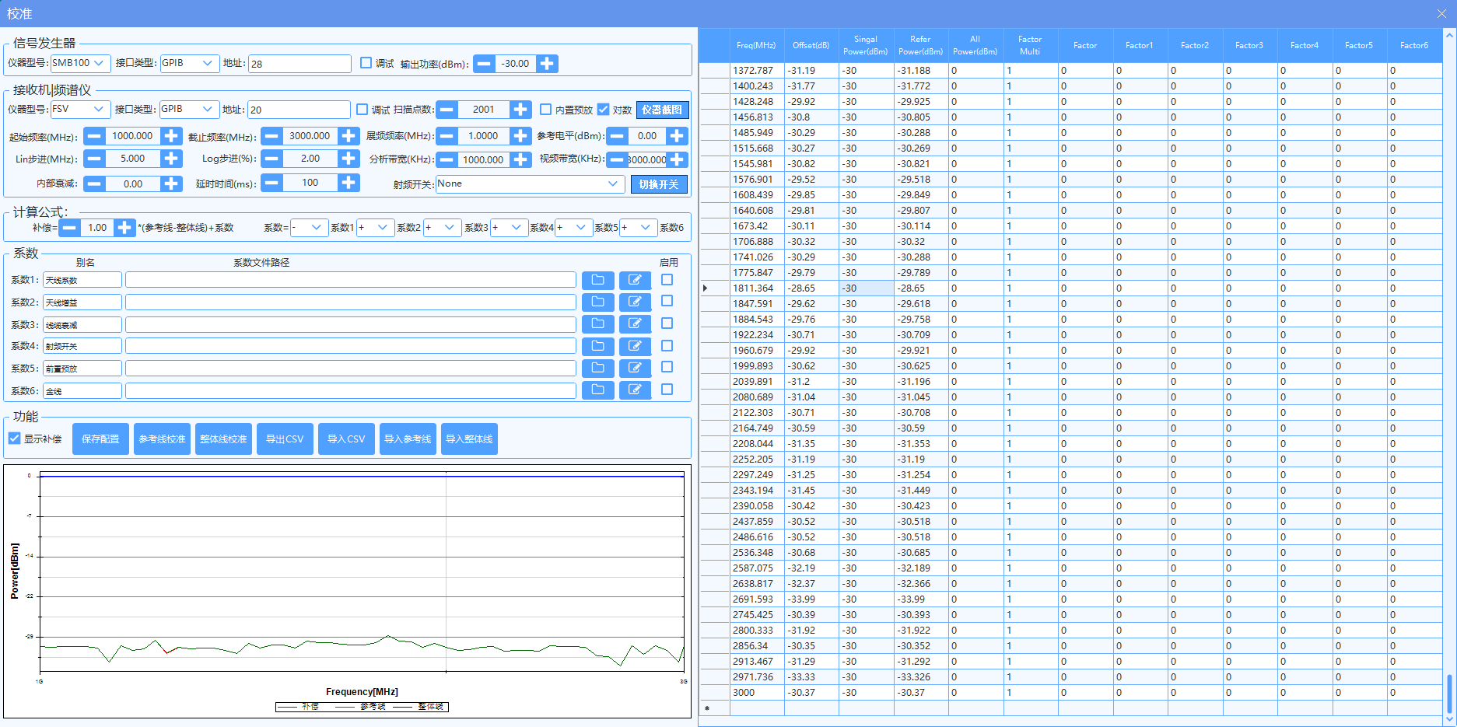
Task: Increase 分析带宽(KHz) value
Action: tap(521, 159)
